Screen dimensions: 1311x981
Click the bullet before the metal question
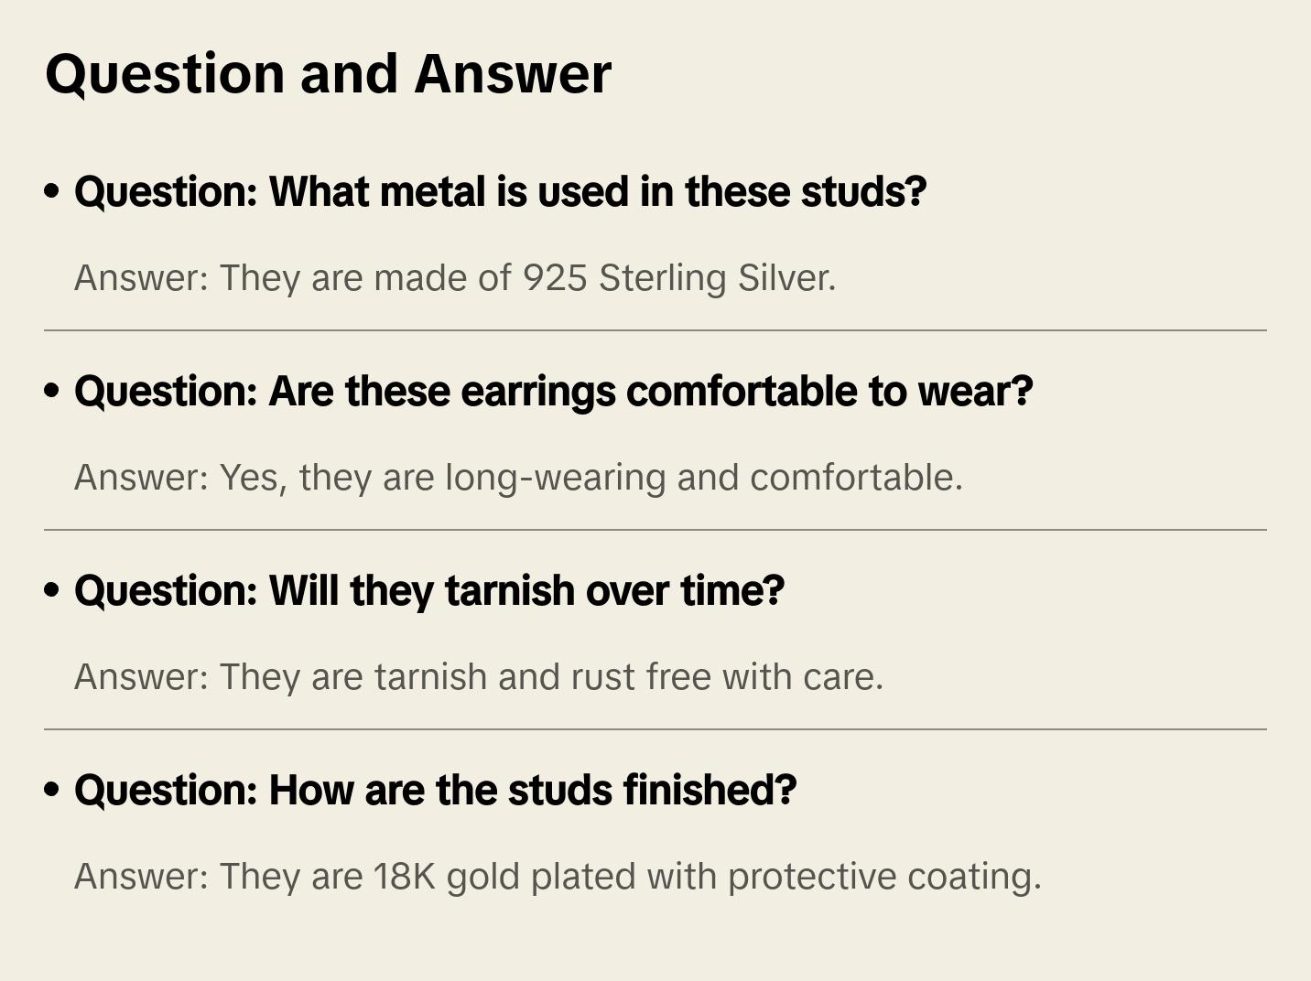(x=52, y=192)
